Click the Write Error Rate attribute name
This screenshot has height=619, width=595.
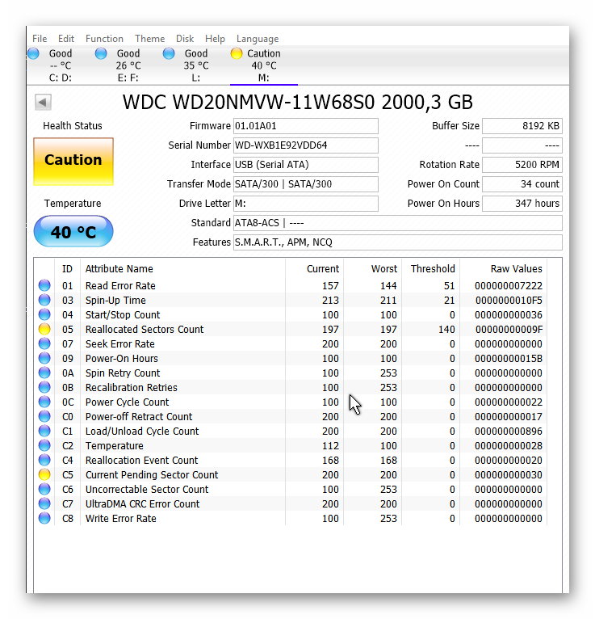coord(120,518)
